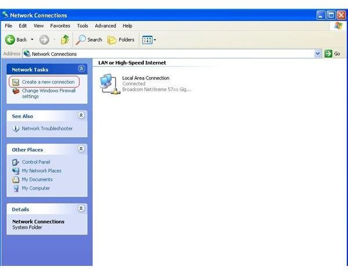
Task: Click the Control Panel icon
Action: tap(16, 162)
